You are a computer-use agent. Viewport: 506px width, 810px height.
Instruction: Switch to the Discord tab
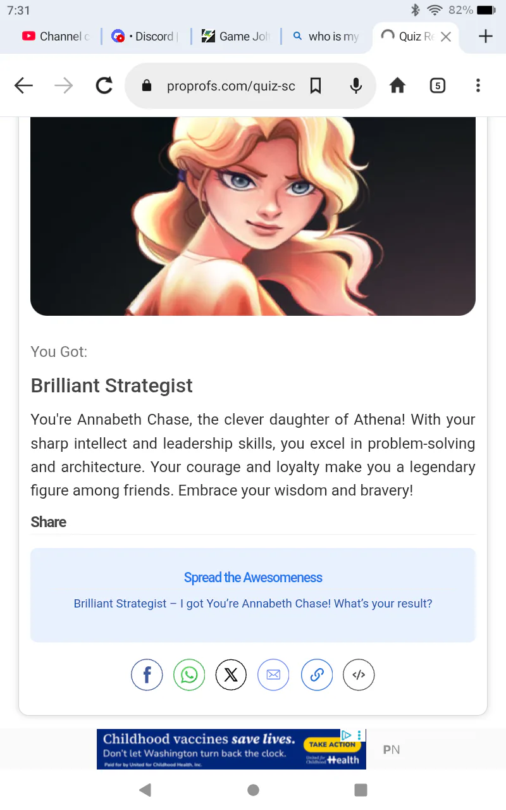(x=145, y=37)
